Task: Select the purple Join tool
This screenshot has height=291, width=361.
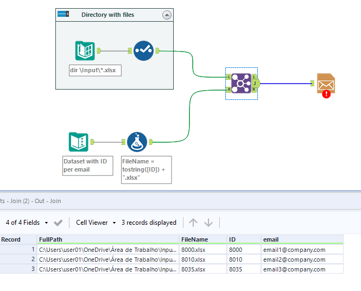Action: (241, 84)
